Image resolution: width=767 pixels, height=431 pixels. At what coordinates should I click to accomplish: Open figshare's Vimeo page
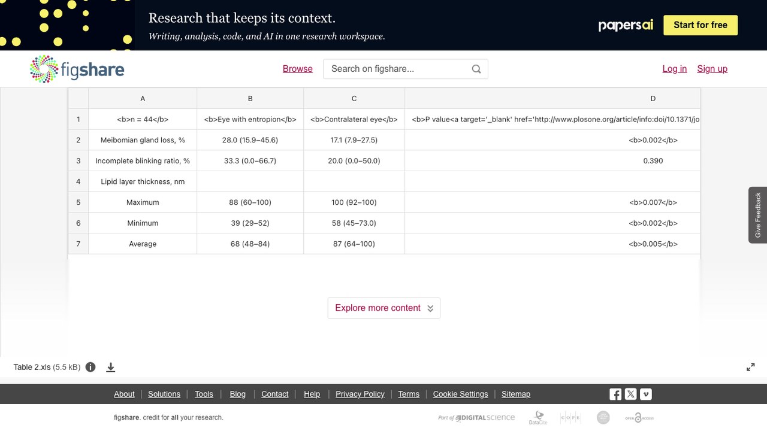[646, 394]
